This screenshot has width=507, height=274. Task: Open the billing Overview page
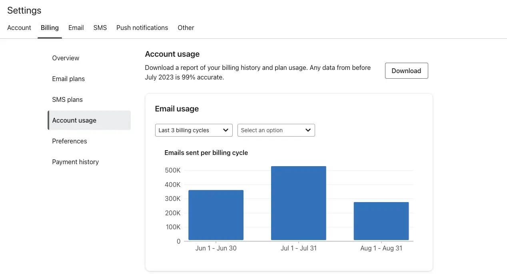tap(66, 58)
